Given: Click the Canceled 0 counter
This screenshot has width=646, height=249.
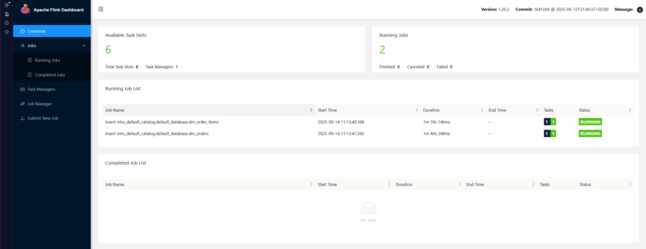Looking at the screenshot, I should pyautogui.click(x=418, y=67).
